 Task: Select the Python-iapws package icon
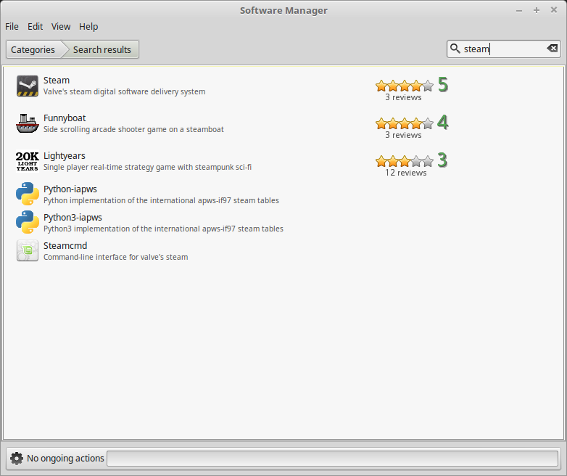(28, 194)
